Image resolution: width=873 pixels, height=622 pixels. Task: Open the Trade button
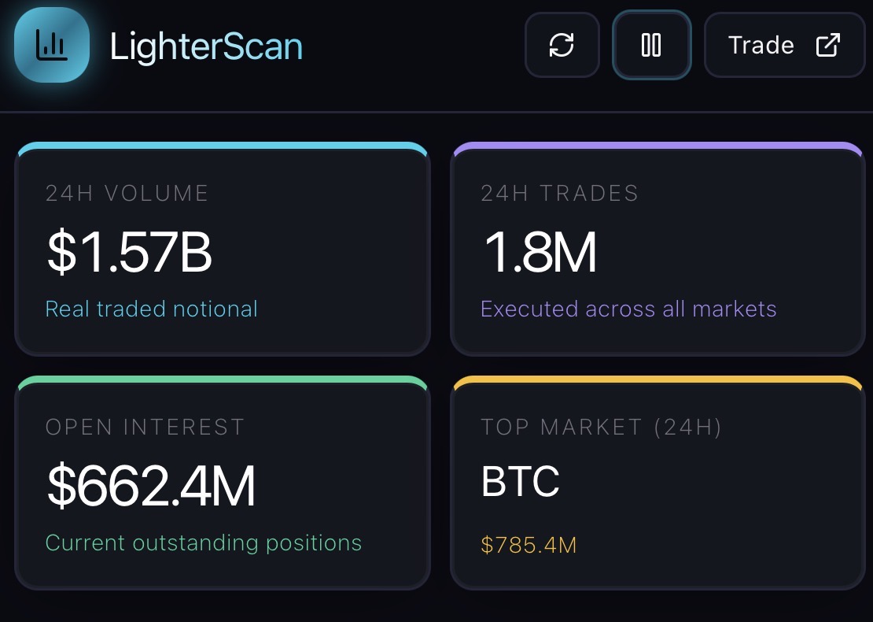tap(784, 45)
